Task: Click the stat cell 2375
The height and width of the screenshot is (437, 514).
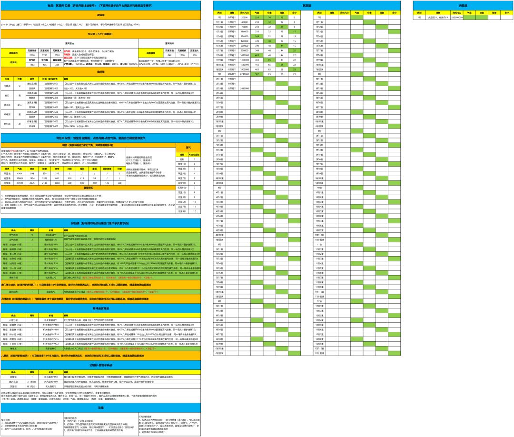Action: pyautogui.click(x=32, y=183)
